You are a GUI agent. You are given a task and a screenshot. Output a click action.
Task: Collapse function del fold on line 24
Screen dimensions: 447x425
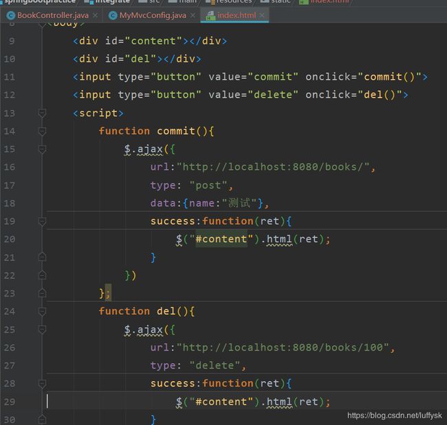42,312
